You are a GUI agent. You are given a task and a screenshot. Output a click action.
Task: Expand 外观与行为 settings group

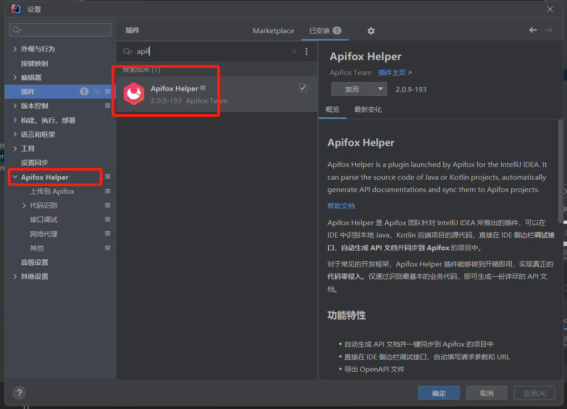click(x=15, y=49)
